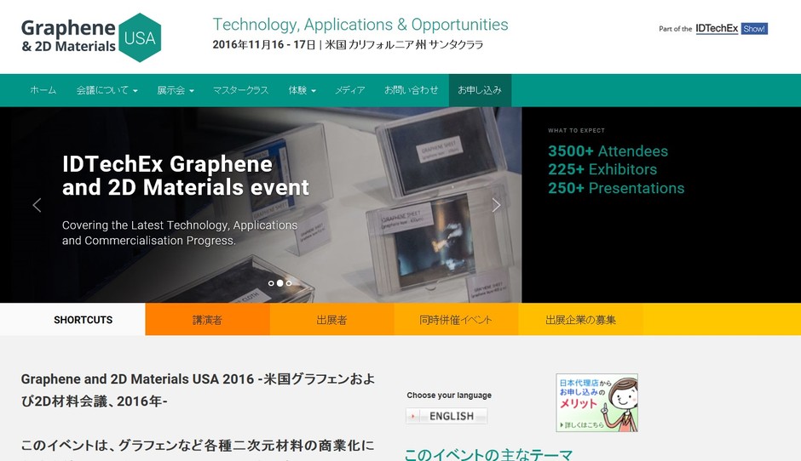This screenshot has height=461, width=801.
Task: Open the IDTechEx Show! logo link
Action: [x=731, y=29]
